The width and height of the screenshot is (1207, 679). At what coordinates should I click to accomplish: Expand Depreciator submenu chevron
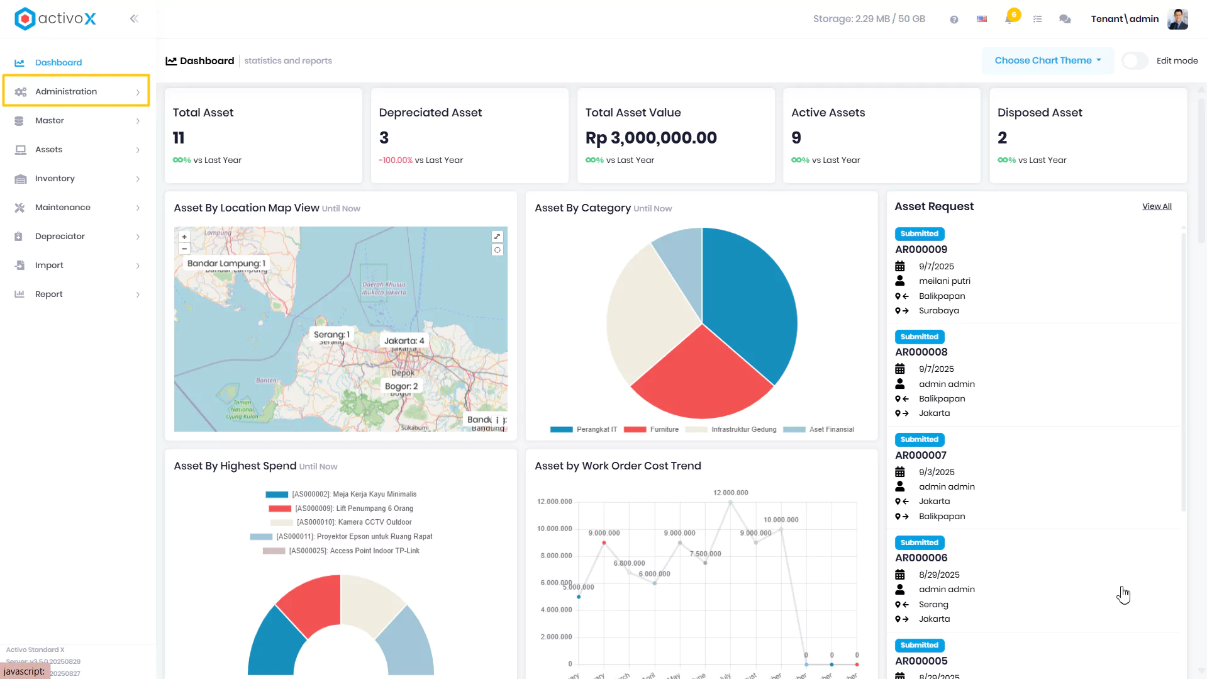pyautogui.click(x=138, y=237)
